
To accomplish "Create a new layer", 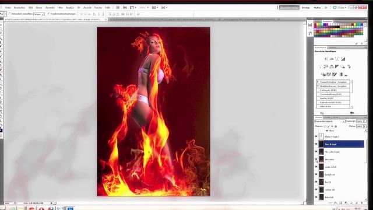I will coord(356,203).
